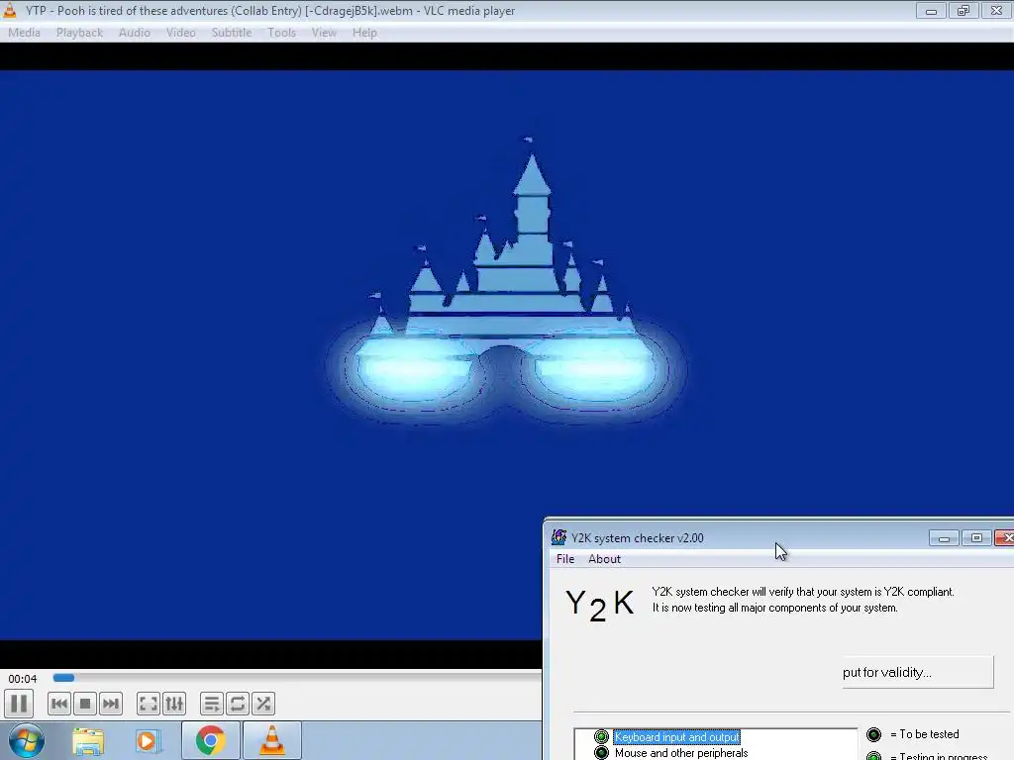Toggle VLC shuffle (random) mode
The height and width of the screenshot is (760, 1014).
coord(263,704)
